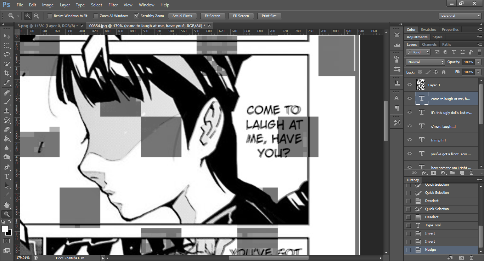The width and height of the screenshot is (484, 261).
Task: Disable the Scrubby Zoom checkbox
Action: coord(136,16)
